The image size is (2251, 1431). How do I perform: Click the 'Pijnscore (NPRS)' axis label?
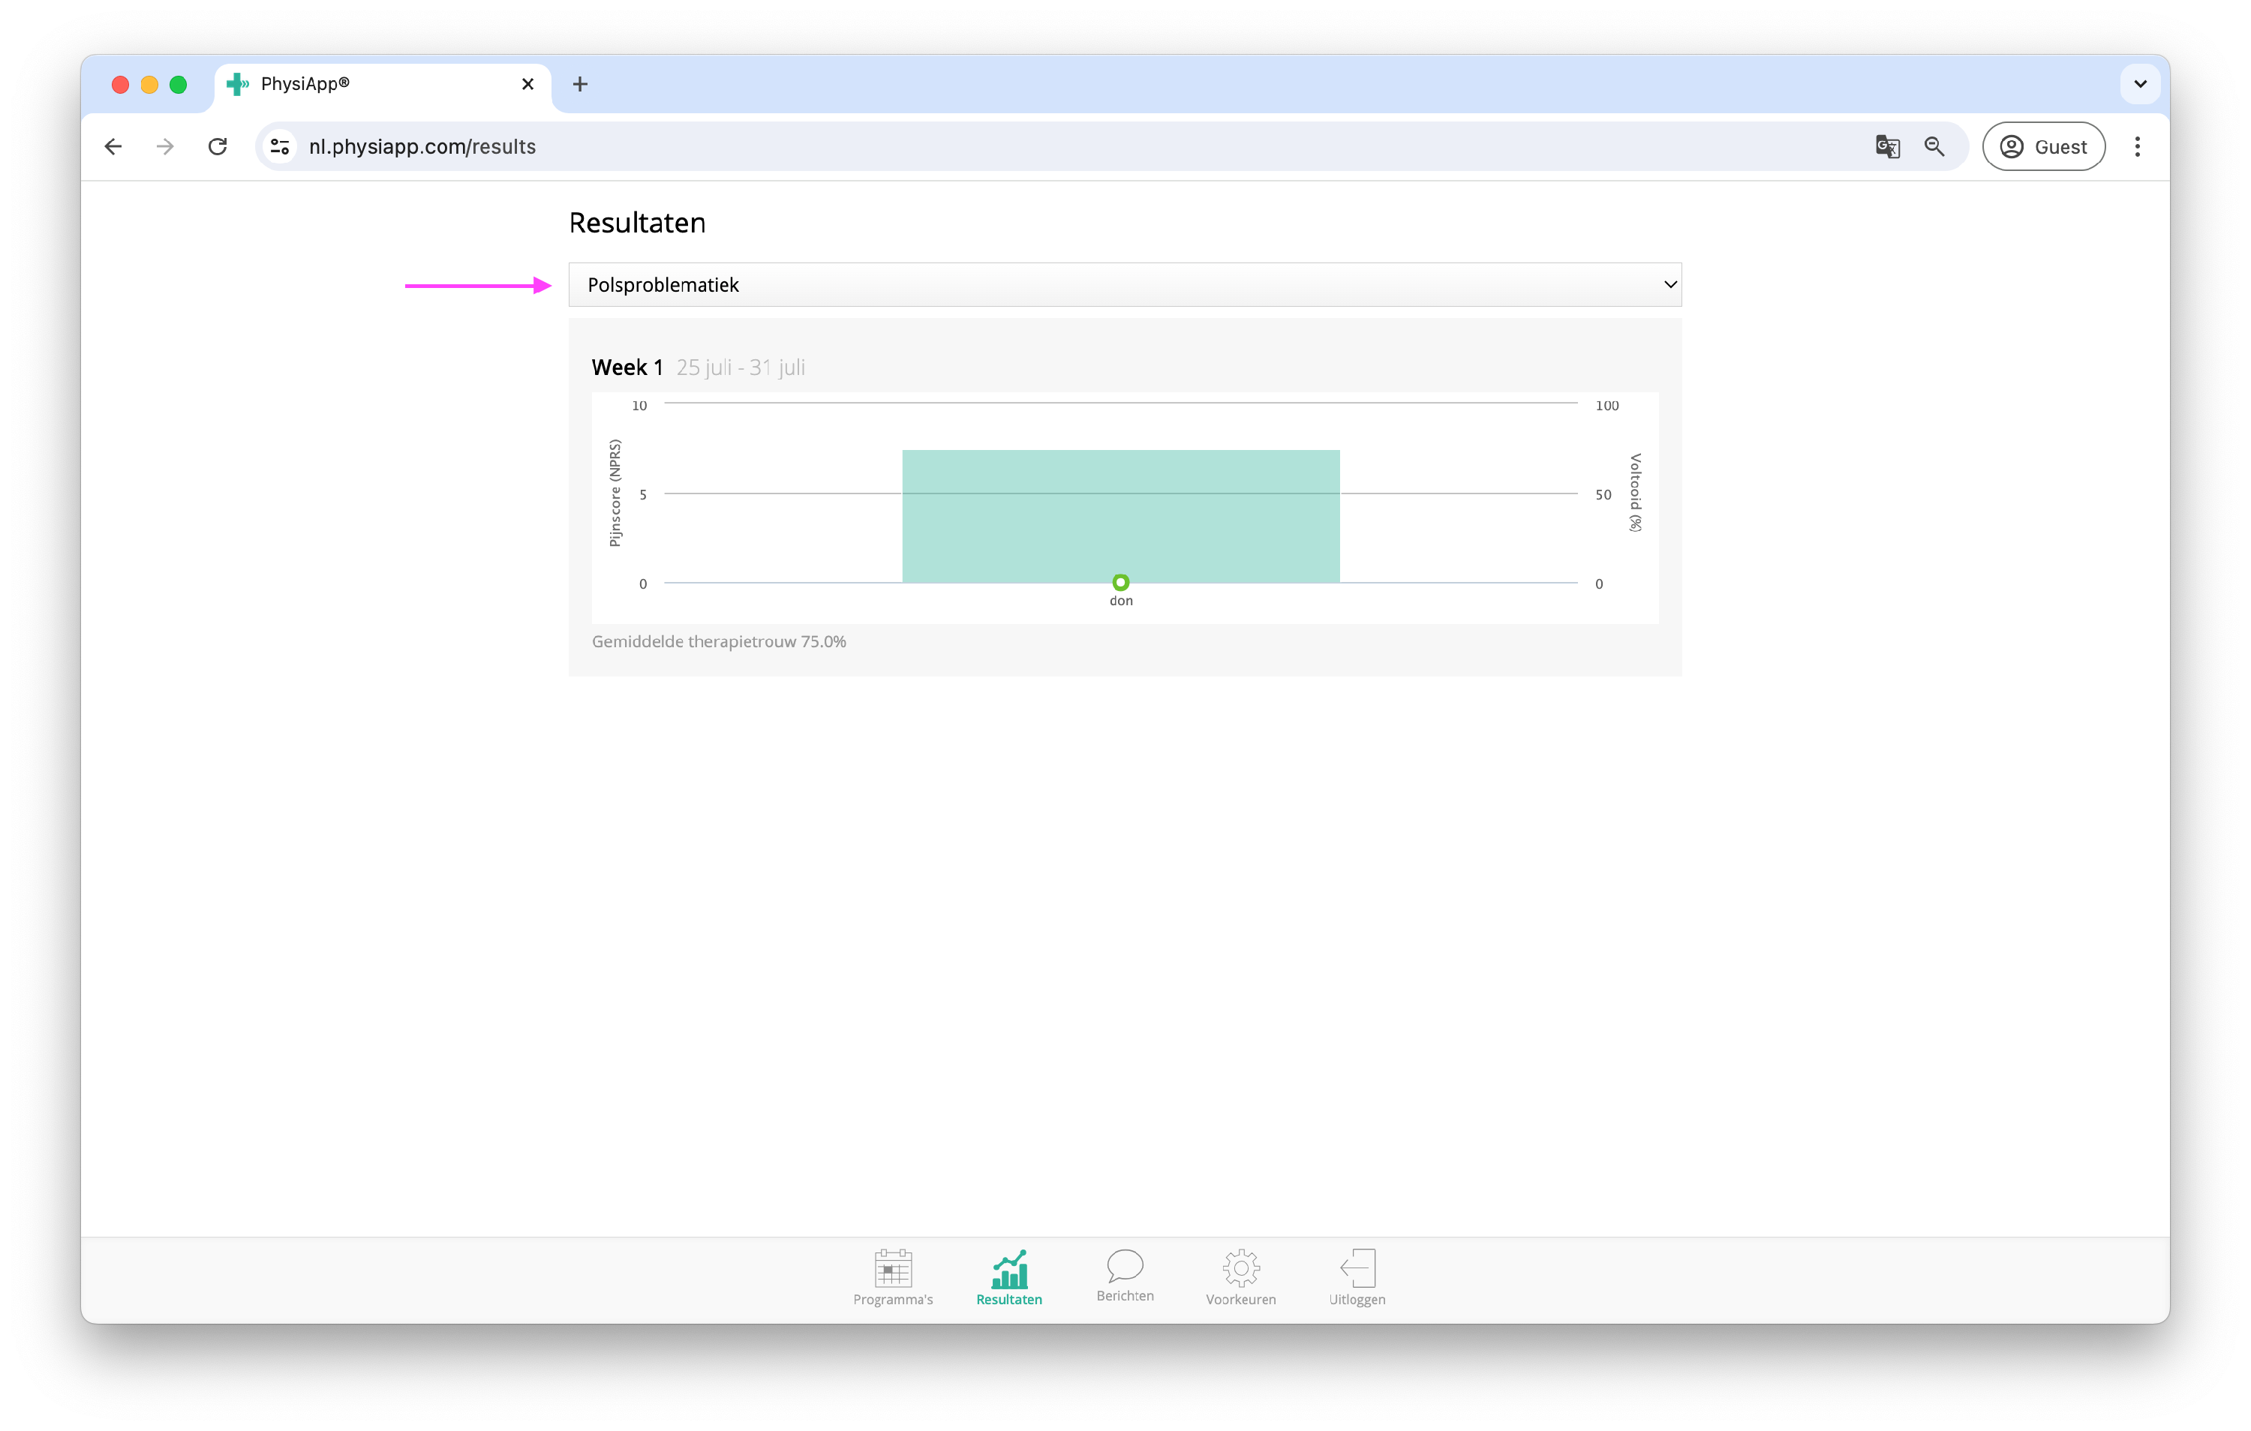point(615,493)
